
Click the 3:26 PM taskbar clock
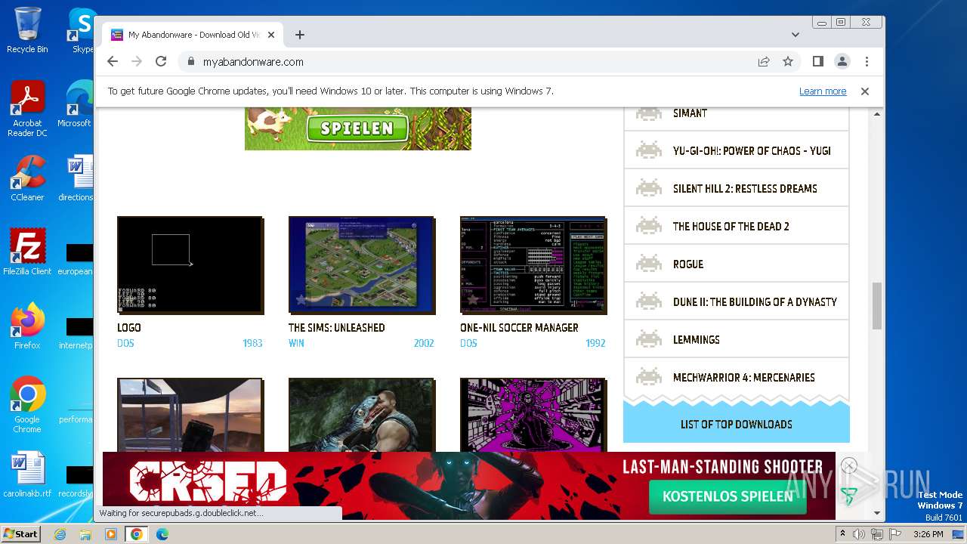(x=928, y=534)
